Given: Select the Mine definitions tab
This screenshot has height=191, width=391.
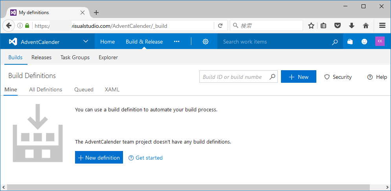Looking at the screenshot, I should (11, 90).
